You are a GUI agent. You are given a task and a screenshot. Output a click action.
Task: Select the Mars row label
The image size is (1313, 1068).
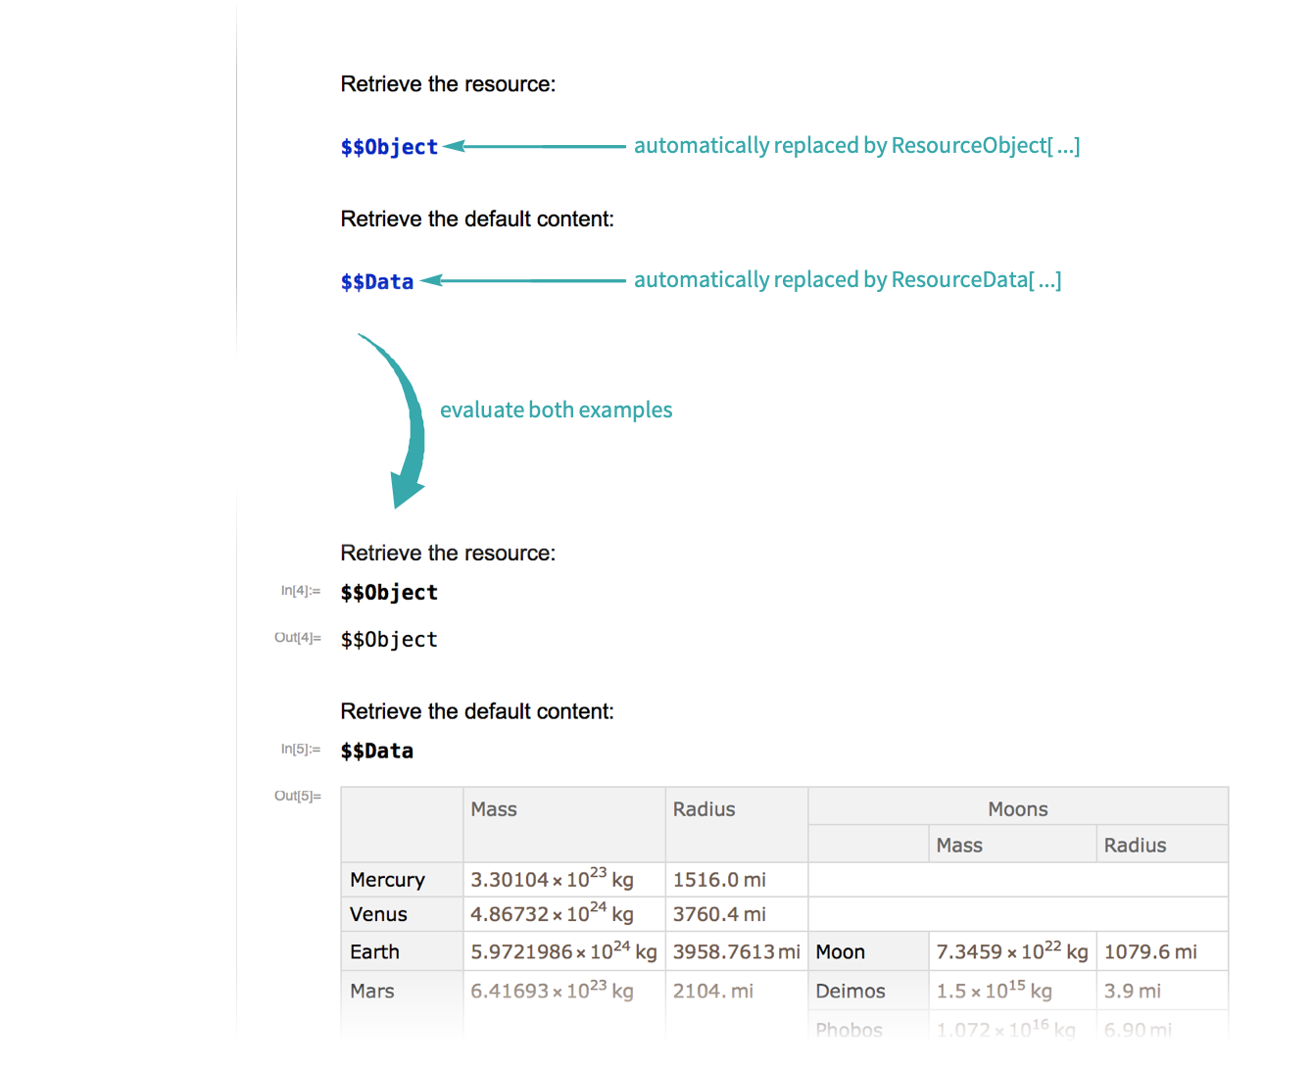[x=372, y=992]
